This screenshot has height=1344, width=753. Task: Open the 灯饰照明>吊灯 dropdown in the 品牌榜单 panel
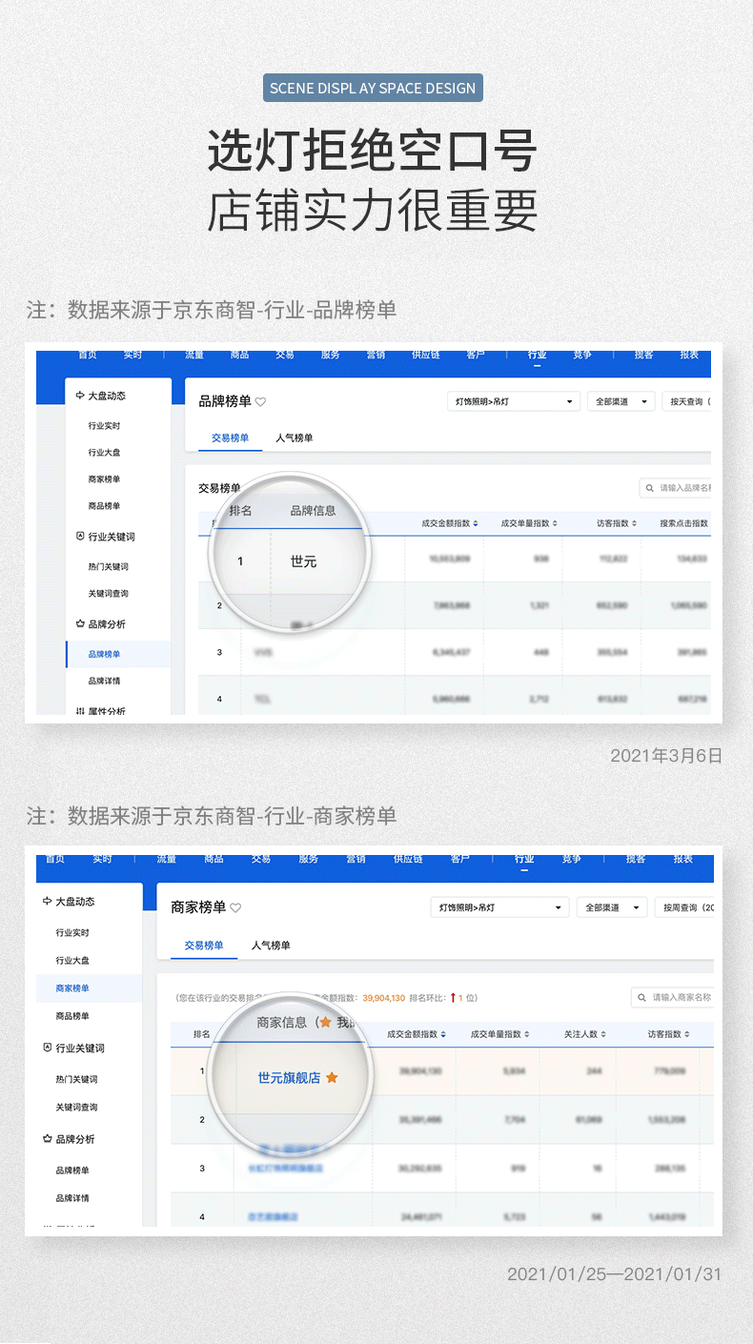pos(513,402)
